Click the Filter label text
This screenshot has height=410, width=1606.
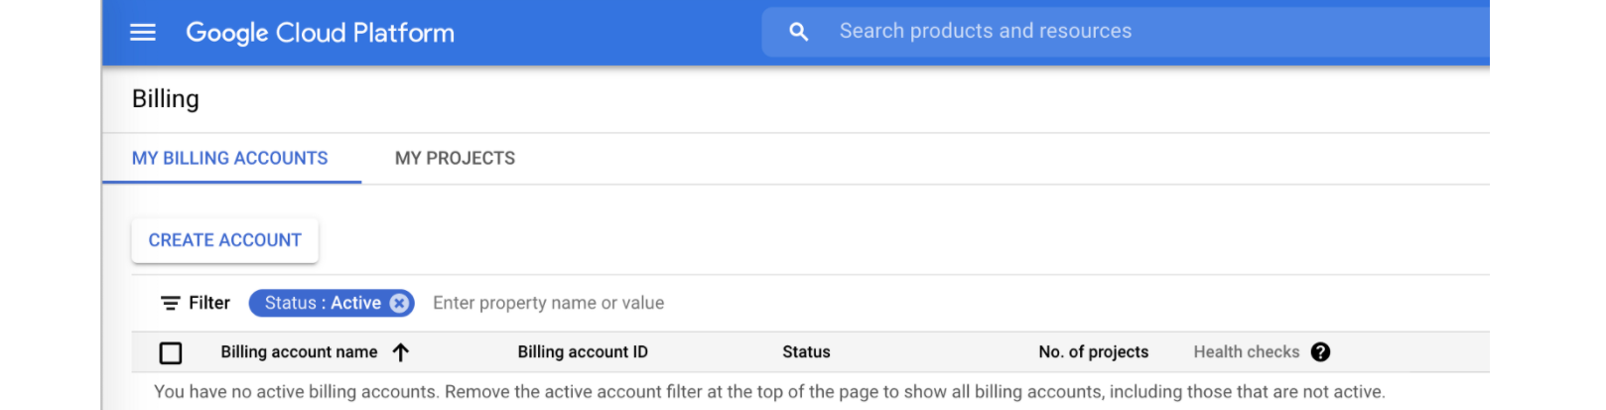209,303
